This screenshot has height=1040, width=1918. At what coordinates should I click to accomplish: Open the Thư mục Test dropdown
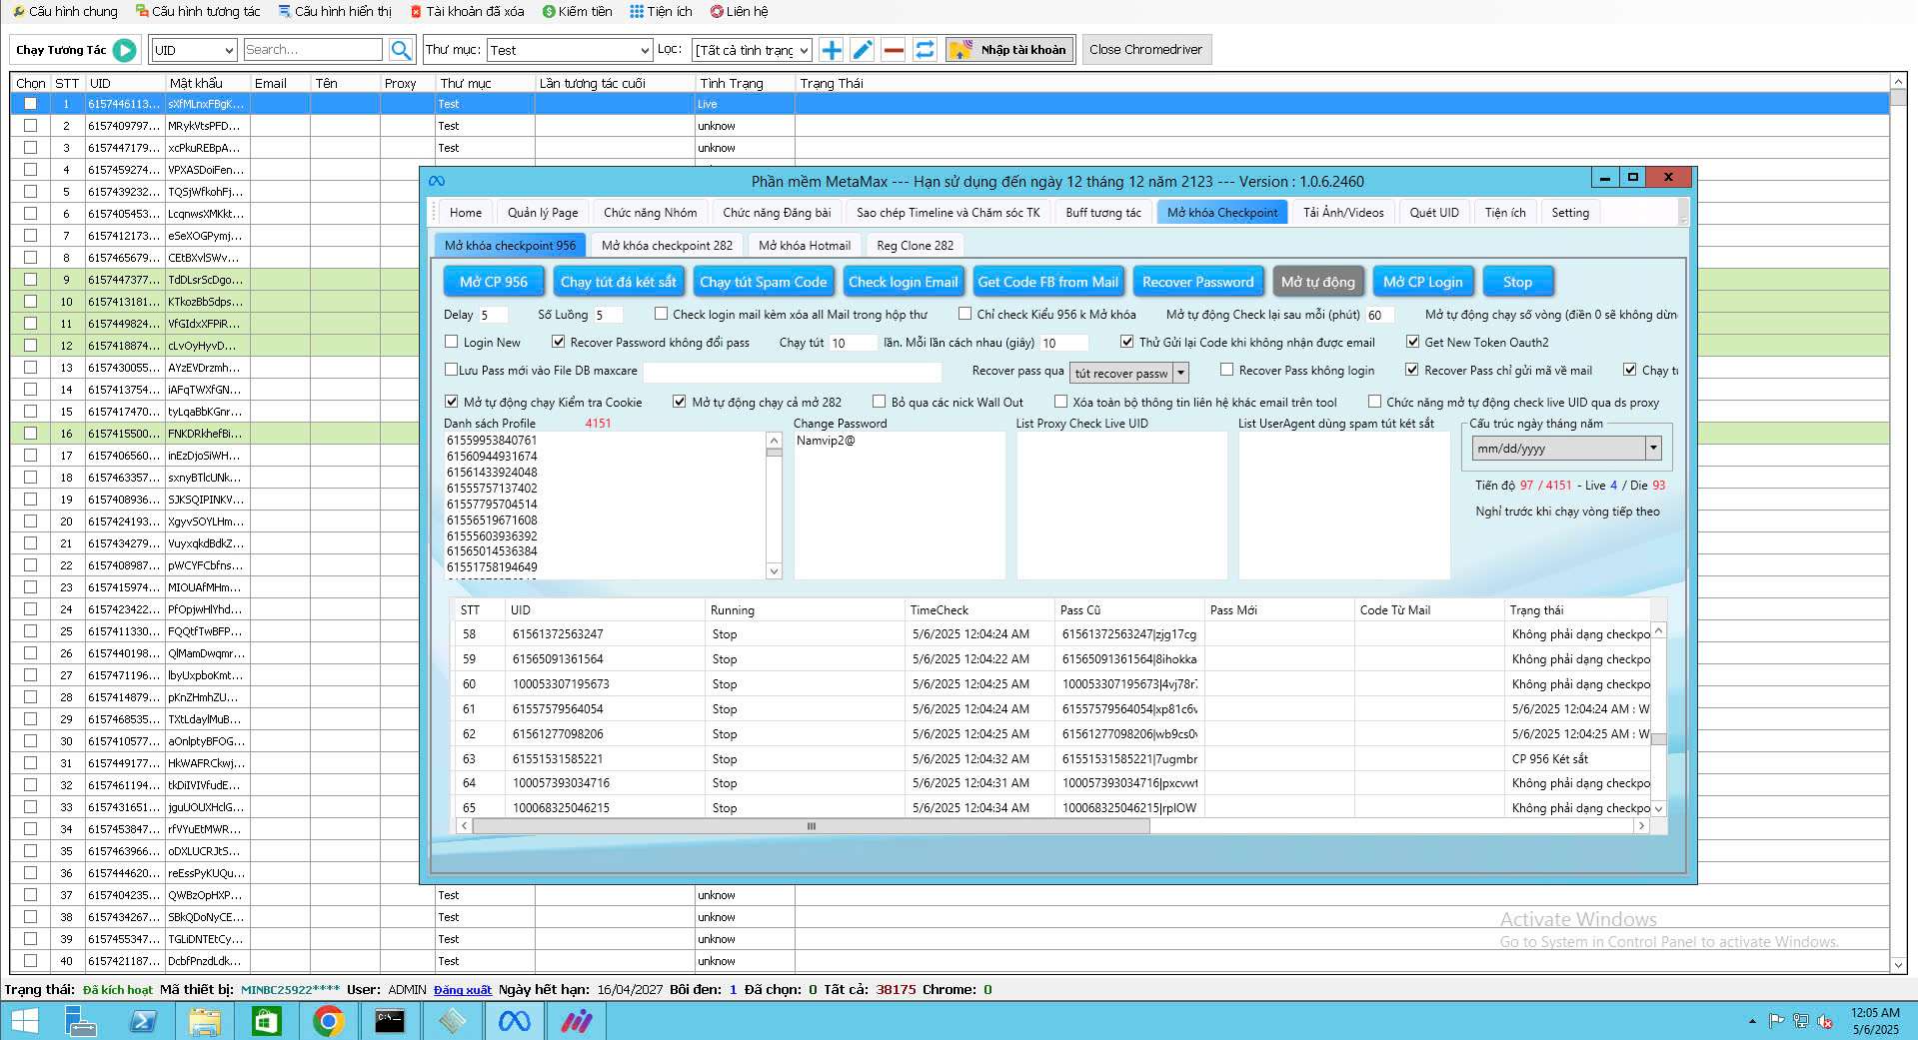pos(570,50)
